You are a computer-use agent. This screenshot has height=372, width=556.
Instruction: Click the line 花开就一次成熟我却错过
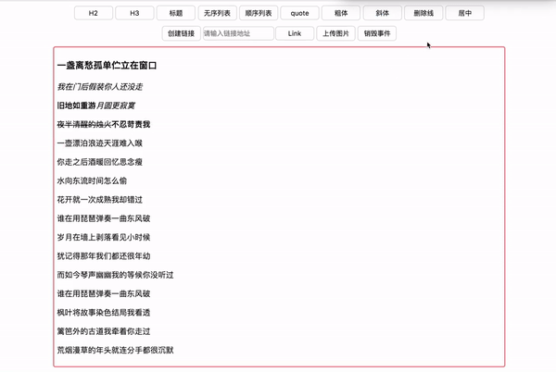point(100,200)
